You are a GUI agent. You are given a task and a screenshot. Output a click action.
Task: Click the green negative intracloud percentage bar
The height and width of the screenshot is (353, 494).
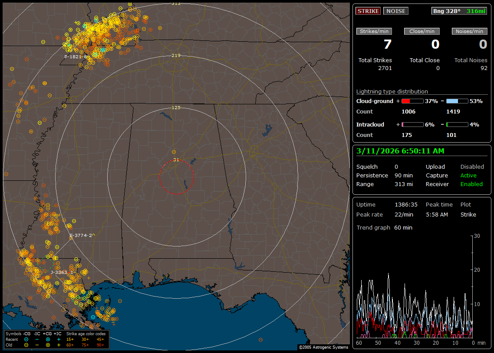coord(457,124)
